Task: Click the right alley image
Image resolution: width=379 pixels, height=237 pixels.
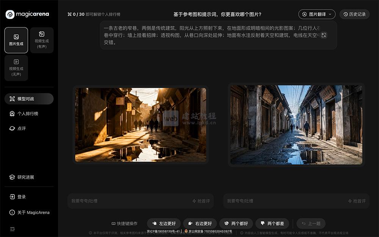Action: tap(296, 124)
